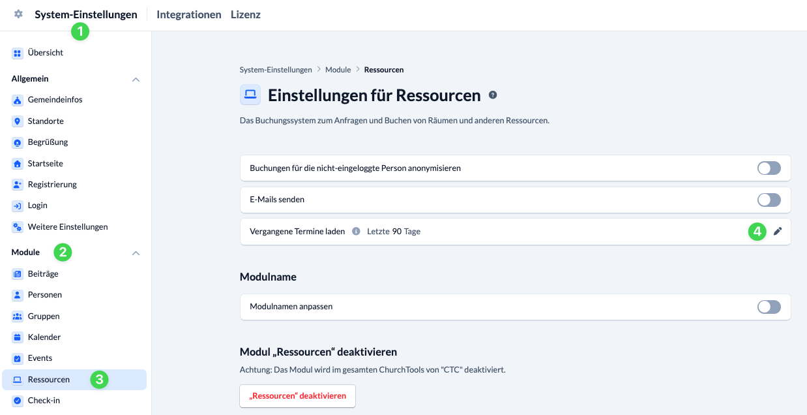Collapse the Allgemein section chevron
The width and height of the screenshot is (807, 415).
click(136, 80)
